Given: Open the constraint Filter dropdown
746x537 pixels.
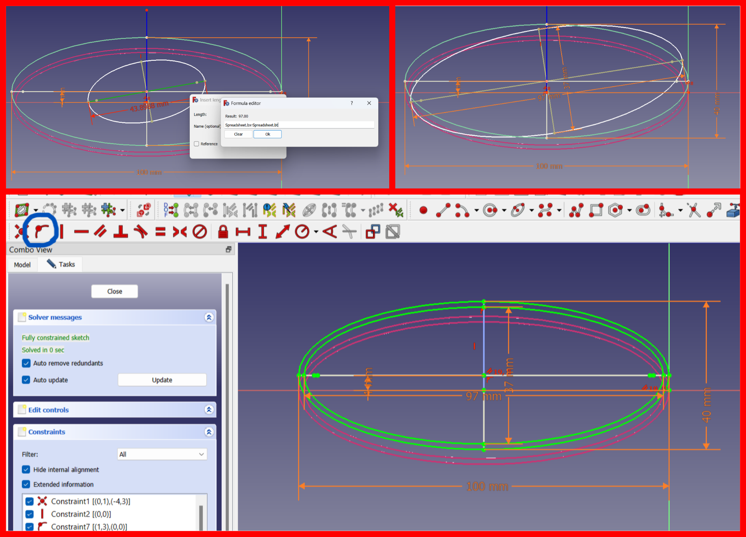Looking at the screenshot, I should tap(162, 454).
